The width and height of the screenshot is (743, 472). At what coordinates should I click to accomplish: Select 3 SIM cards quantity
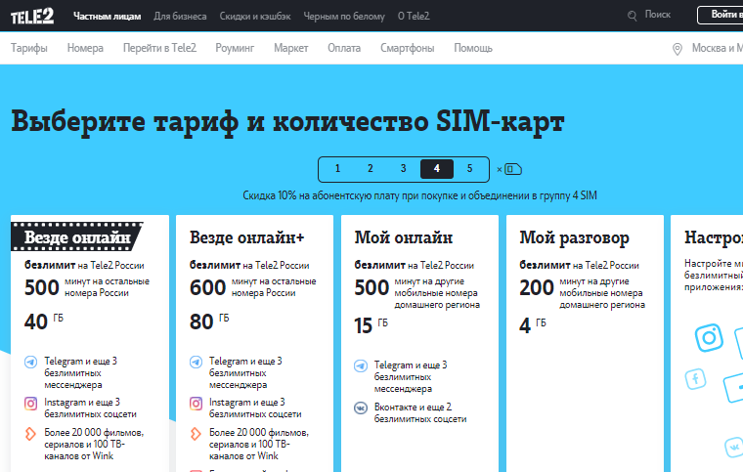[403, 168]
